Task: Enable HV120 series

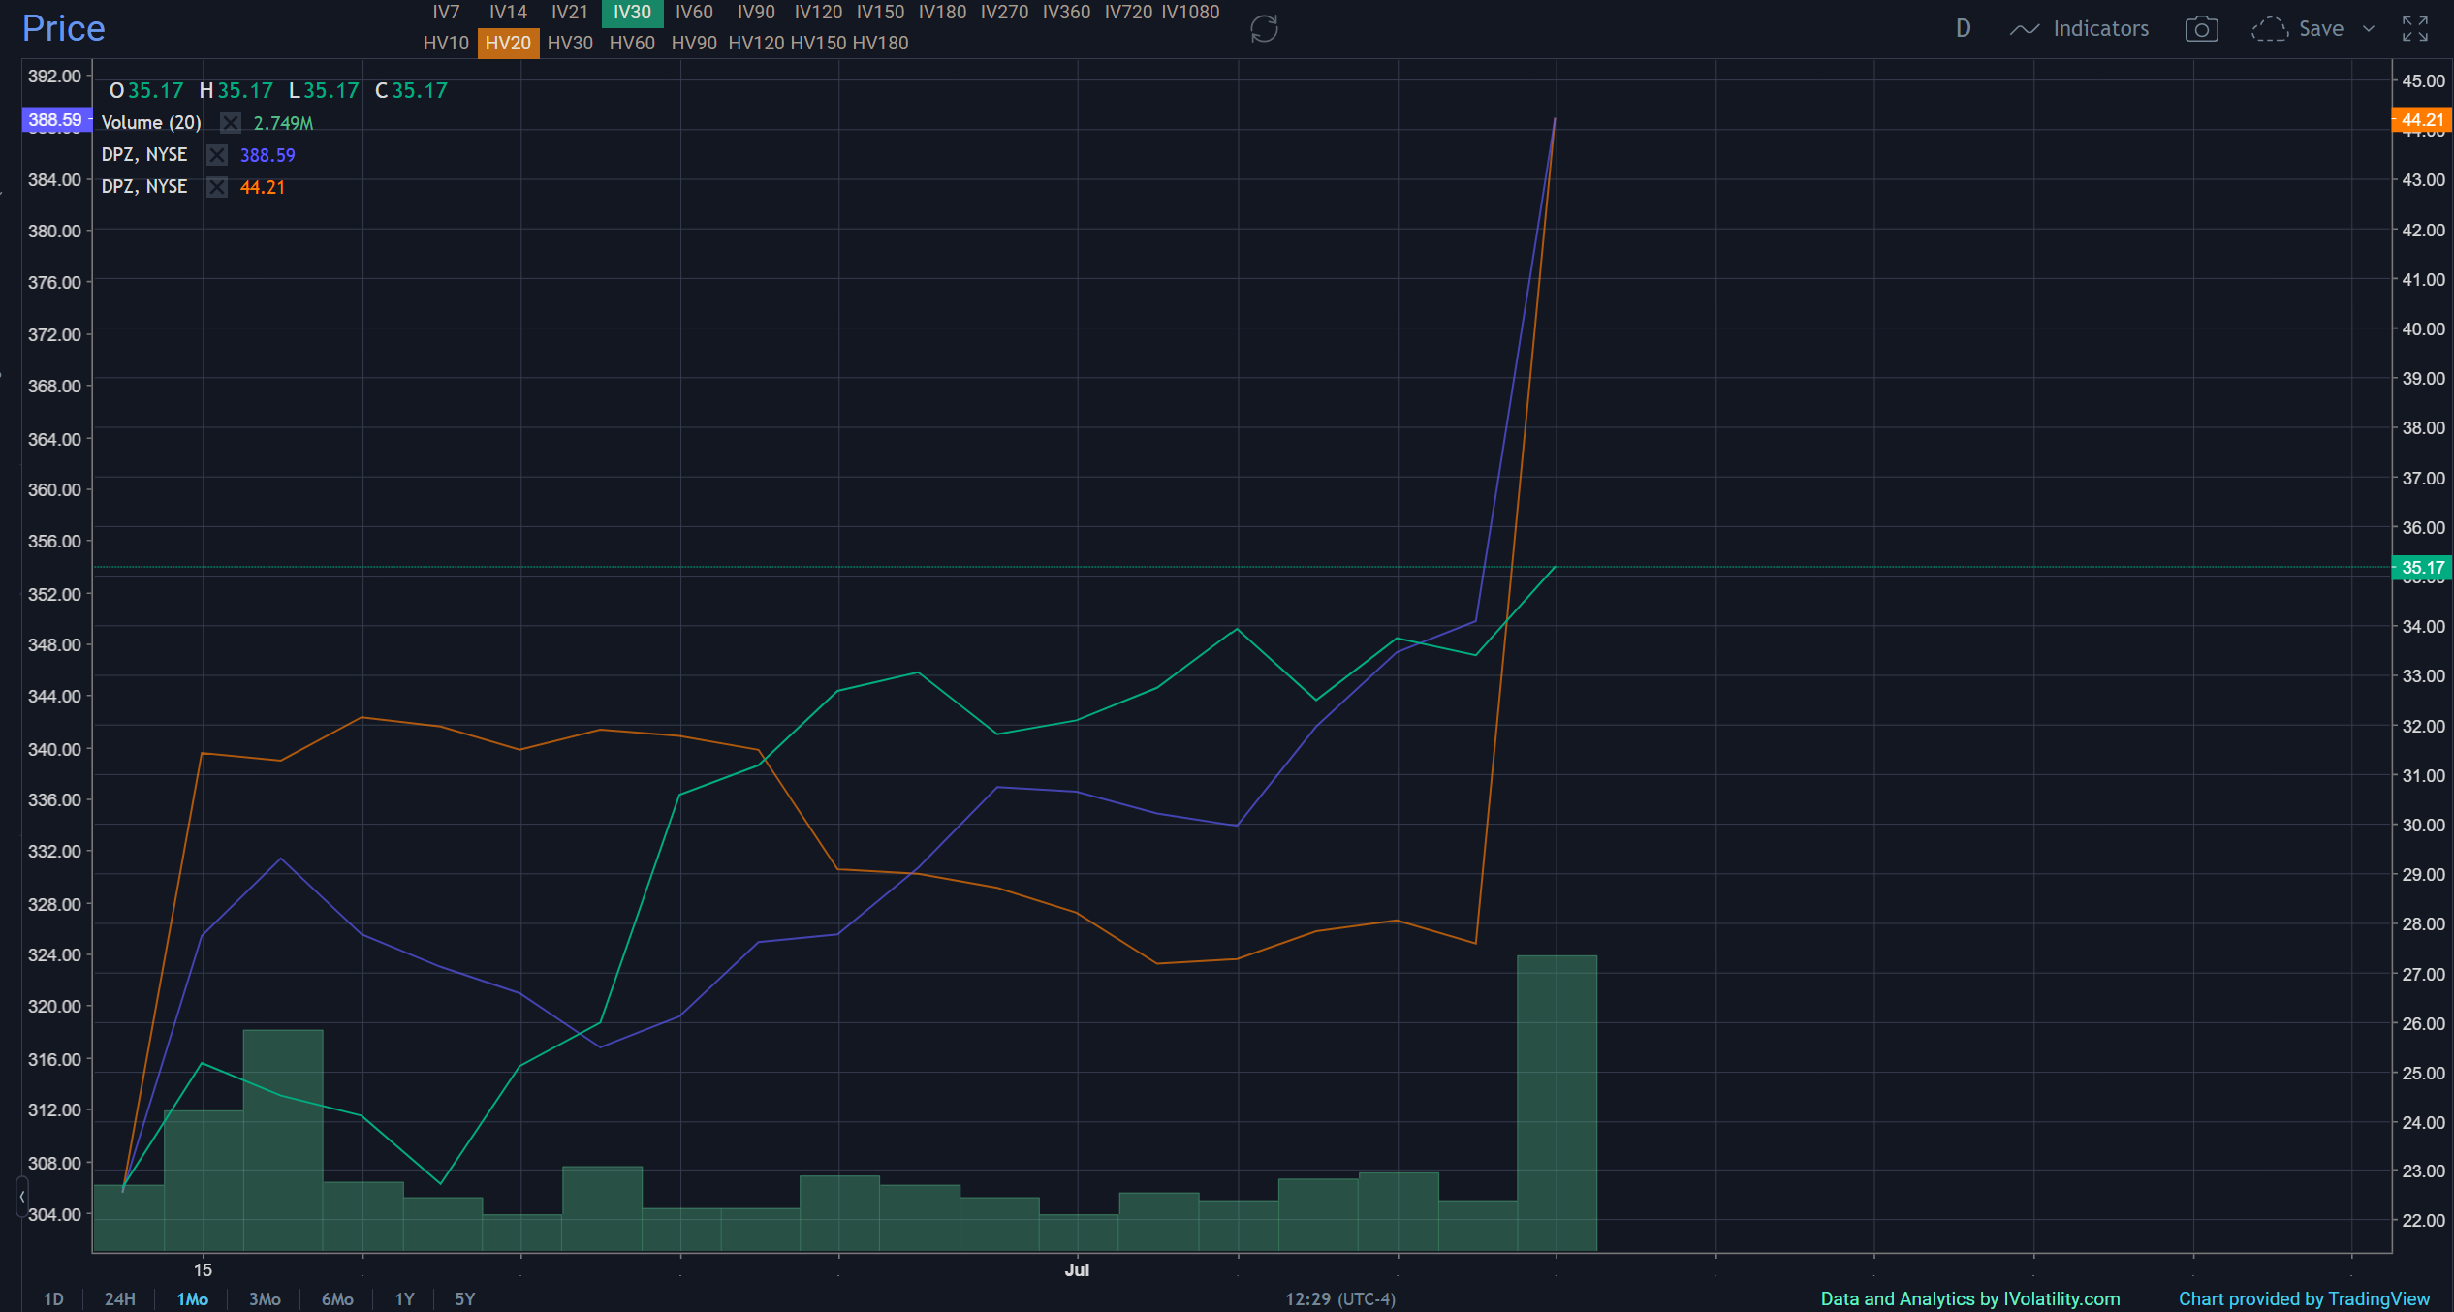Action: pyautogui.click(x=756, y=43)
